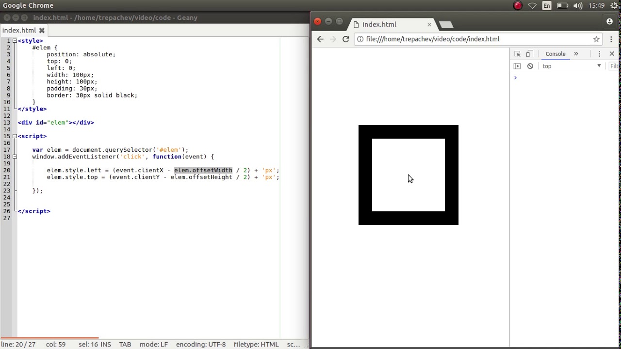Maximize the Chrome window
The height and width of the screenshot is (349, 621).
click(340, 21)
